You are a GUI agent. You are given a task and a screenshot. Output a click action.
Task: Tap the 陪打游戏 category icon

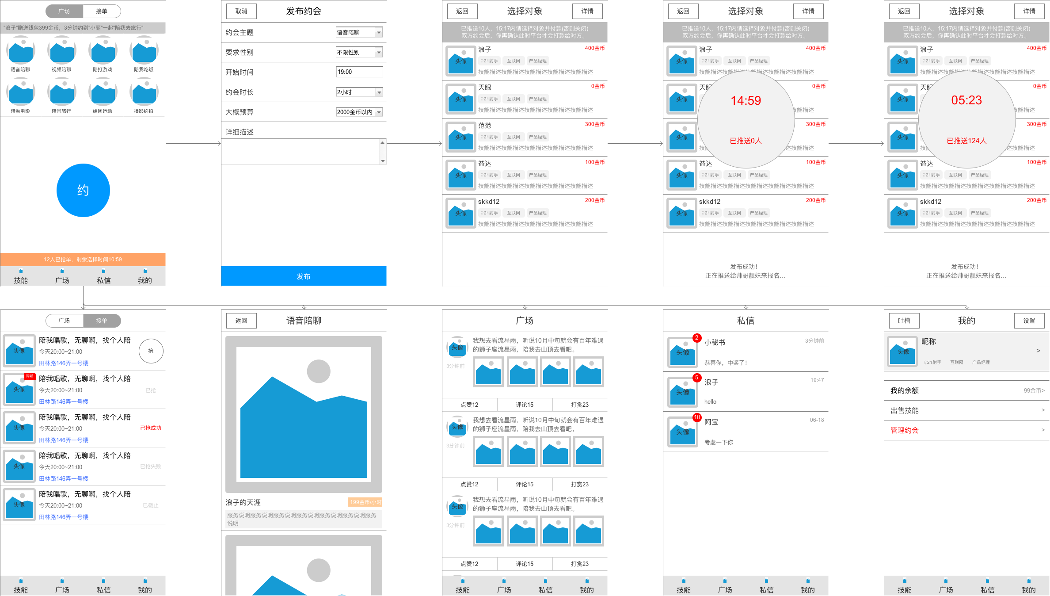point(103,50)
